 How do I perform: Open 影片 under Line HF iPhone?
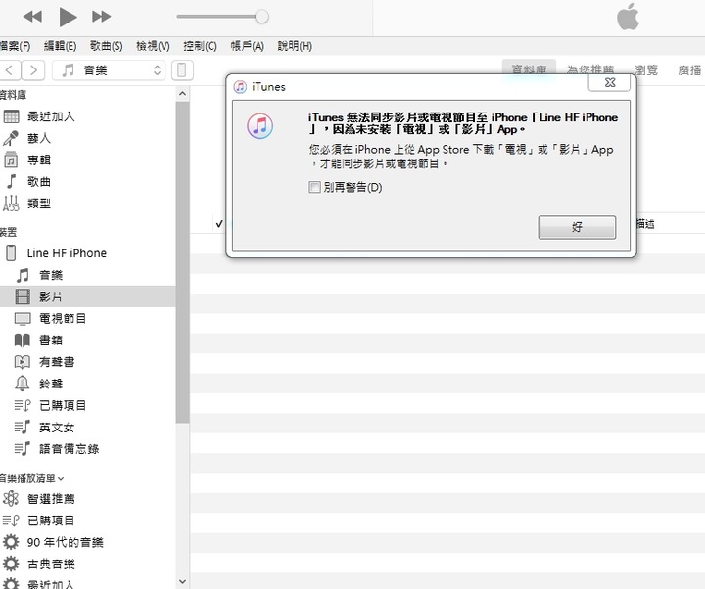[88, 296]
